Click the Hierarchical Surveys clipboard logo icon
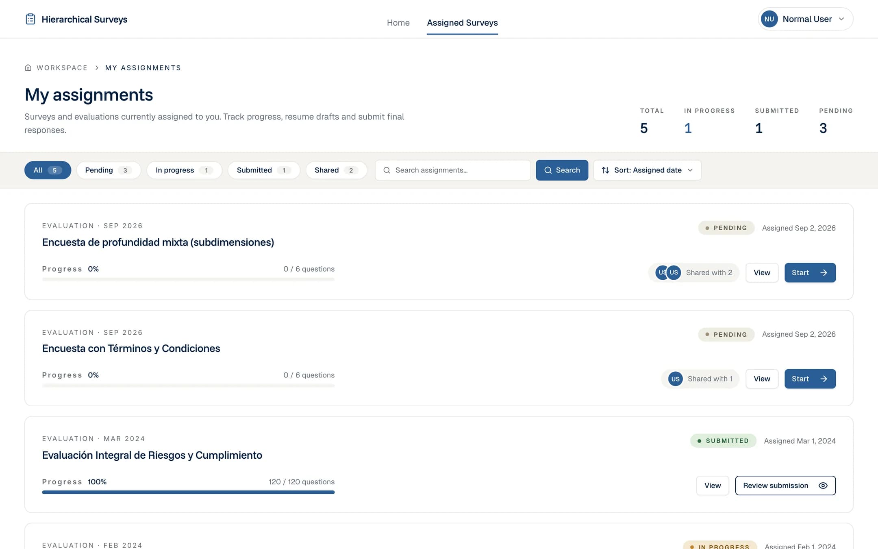Image resolution: width=878 pixels, height=549 pixels. (x=30, y=19)
